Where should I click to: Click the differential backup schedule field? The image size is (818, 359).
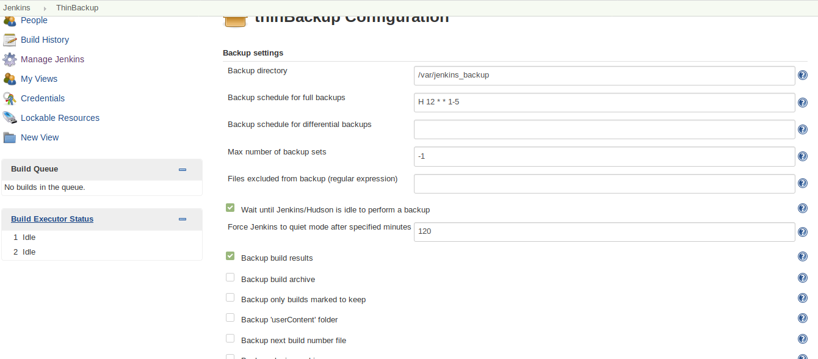tap(604, 129)
